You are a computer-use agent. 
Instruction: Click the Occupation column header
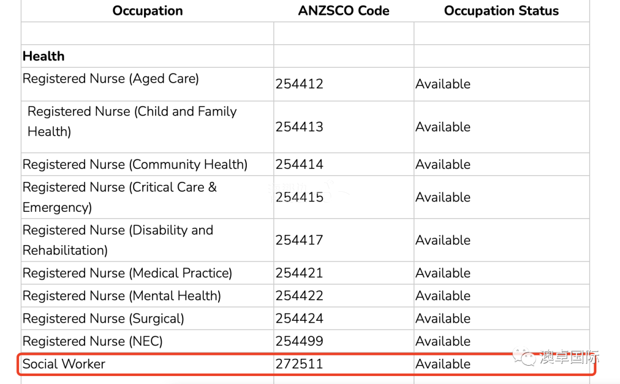tap(148, 11)
